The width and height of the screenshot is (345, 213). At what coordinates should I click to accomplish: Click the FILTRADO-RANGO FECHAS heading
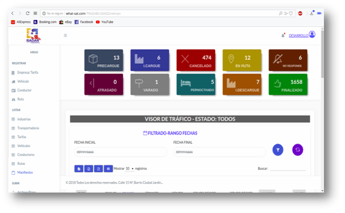(170, 133)
